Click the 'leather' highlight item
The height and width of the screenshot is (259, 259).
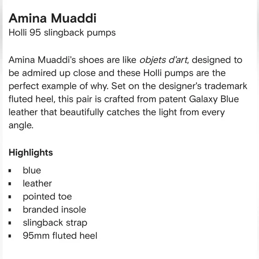(x=38, y=184)
